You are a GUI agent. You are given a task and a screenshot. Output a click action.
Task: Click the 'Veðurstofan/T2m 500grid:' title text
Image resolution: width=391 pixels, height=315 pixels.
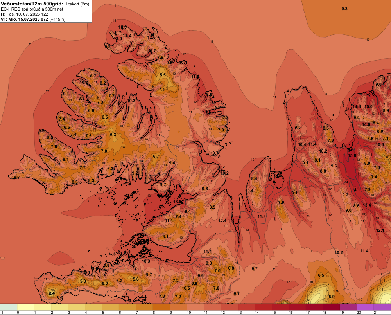click(x=32, y=4)
